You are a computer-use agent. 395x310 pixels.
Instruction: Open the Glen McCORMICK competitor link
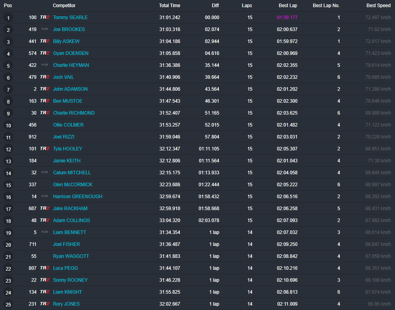[x=73, y=185]
